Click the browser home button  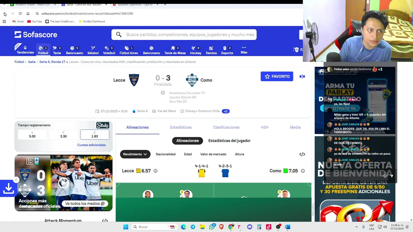(28, 14)
